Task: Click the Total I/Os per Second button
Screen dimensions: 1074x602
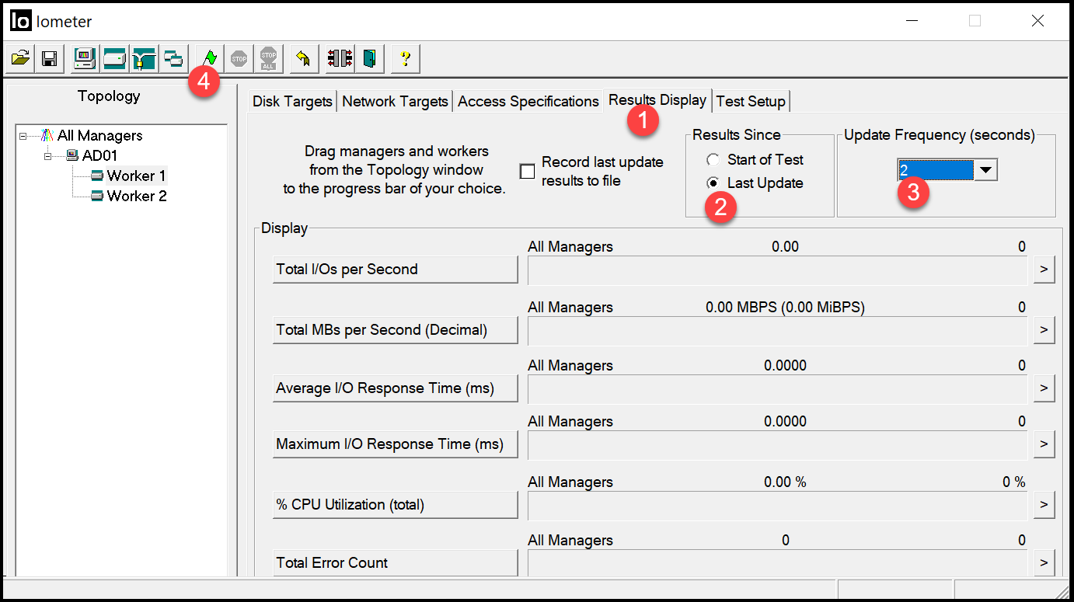Action: (395, 270)
